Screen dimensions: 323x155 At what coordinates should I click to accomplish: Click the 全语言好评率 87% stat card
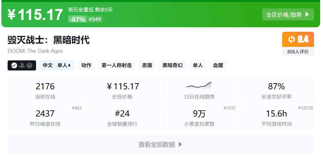pyautogui.click(x=276, y=90)
